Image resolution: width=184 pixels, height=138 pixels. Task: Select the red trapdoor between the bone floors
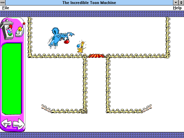coord(97,55)
